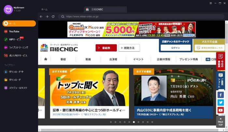
Task: Click the YouTube channel icon on the page
Action: coord(221,110)
